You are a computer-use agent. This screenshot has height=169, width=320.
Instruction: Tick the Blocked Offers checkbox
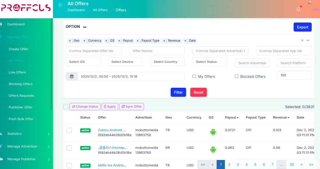click(x=237, y=76)
